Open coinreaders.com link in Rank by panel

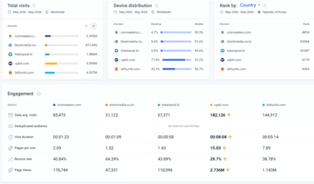239,32
